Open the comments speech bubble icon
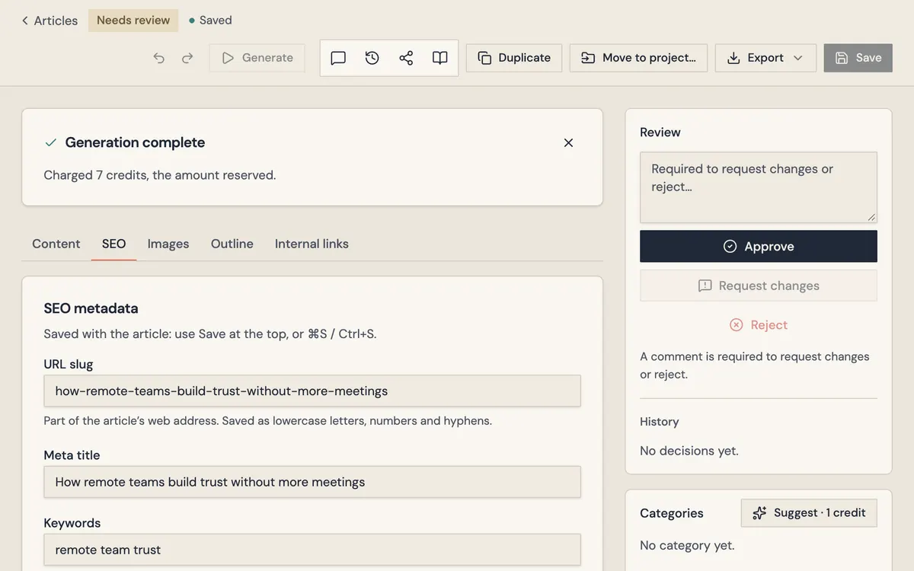Viewport: 914px width, 571px height. (338, 58)
